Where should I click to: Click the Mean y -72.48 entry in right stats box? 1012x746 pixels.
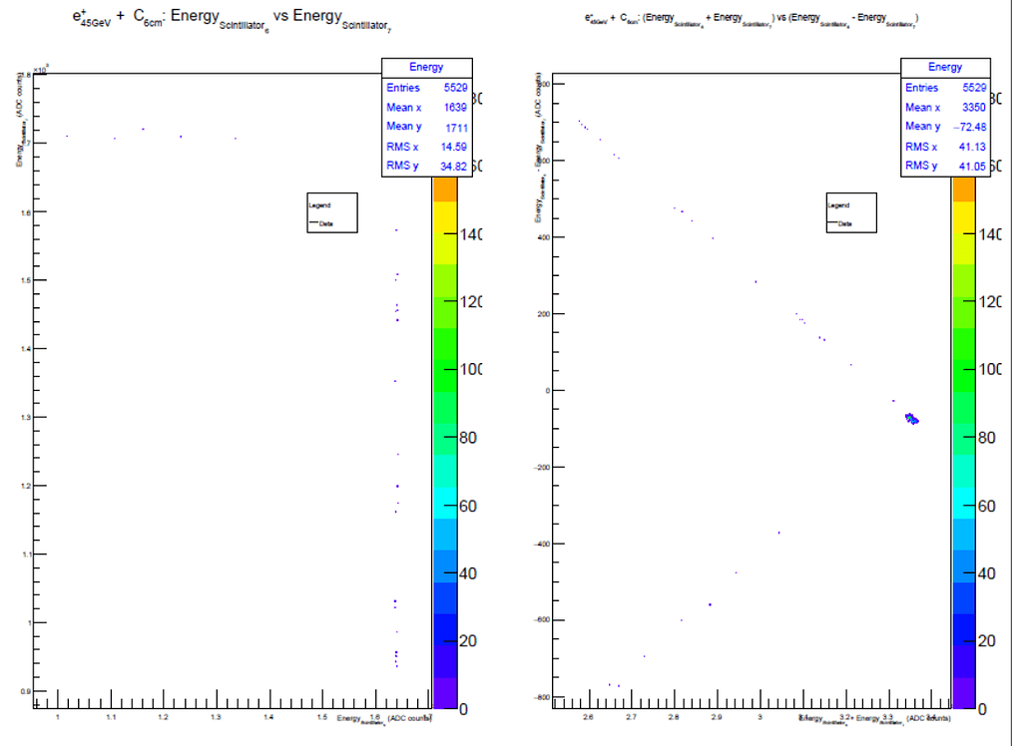[945, 127]
